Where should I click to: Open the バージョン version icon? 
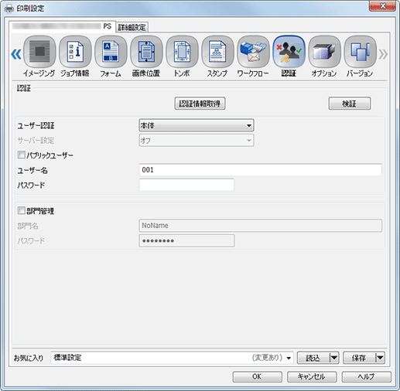360,52
